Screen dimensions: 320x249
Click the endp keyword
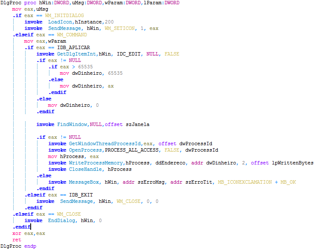[x=30, y=246]
